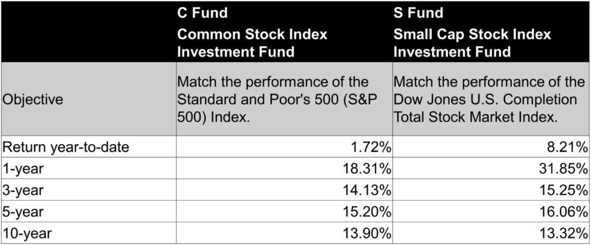Select the Dow Jones Completion objective cell

coord(491,99)
